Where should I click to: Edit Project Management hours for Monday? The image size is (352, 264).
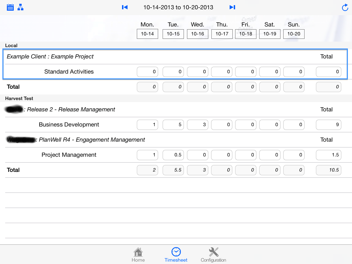click(147, 155)
